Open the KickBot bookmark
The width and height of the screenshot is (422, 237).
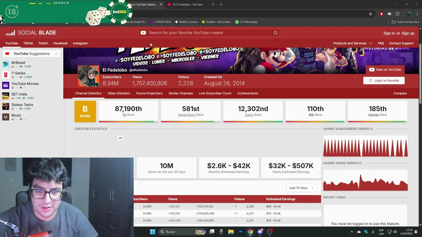point(216,22)
